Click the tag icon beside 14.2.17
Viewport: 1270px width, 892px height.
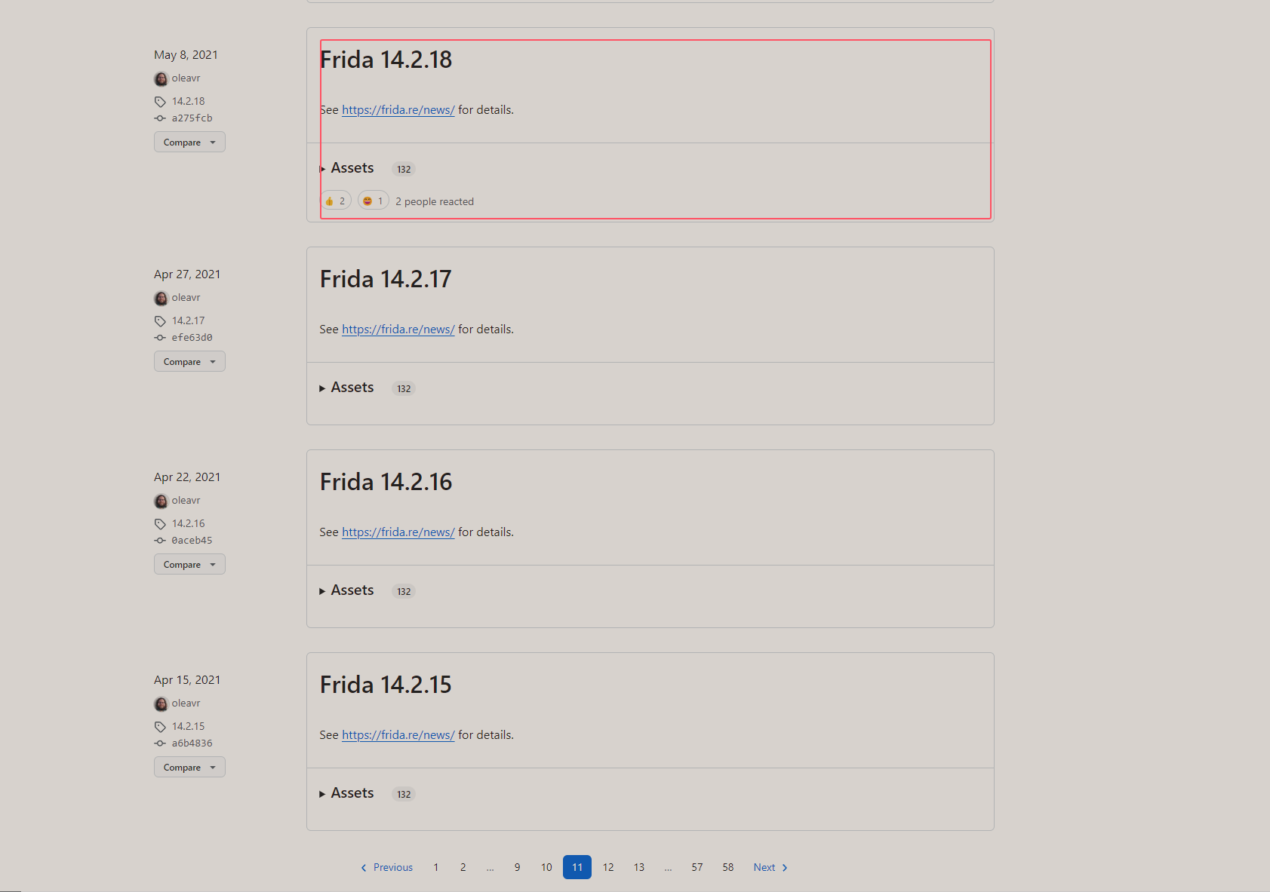click(x=160, y=321)
